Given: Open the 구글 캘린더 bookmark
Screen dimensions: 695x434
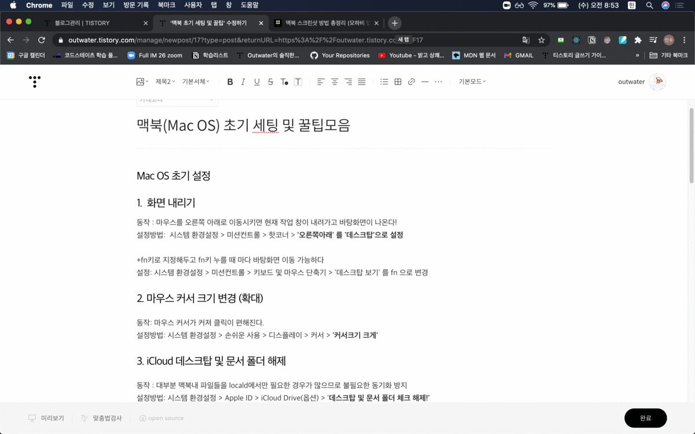Looking at the screenshot, I should tap(27, 56).
